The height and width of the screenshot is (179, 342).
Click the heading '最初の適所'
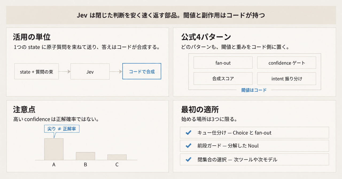click(x=200, y=109)
